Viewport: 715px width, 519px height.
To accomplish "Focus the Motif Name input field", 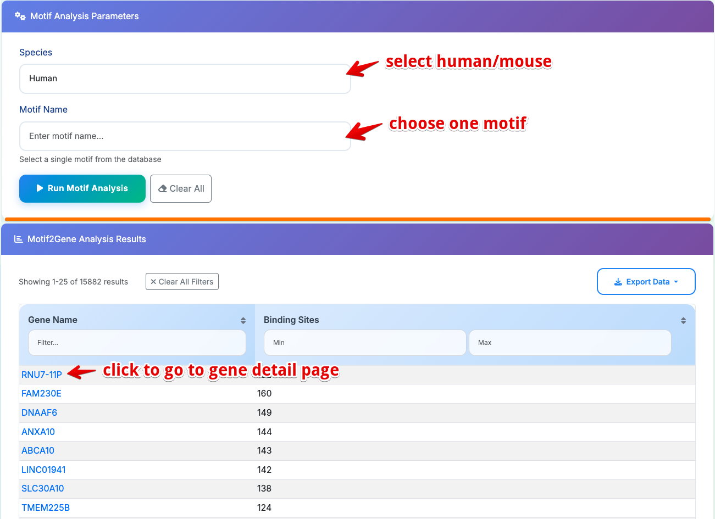I will (185, 136).
